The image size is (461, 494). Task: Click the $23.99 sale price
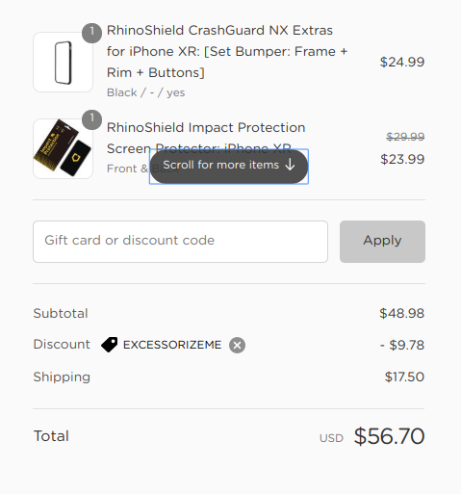click(x=402, y=159)
